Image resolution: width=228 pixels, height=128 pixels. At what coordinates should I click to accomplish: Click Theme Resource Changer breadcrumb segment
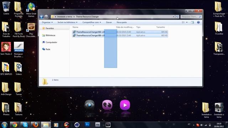click(x=87, y=17)
